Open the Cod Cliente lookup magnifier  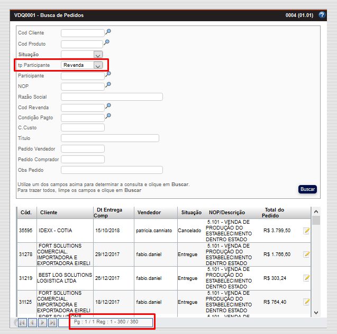tap(108, 32)
